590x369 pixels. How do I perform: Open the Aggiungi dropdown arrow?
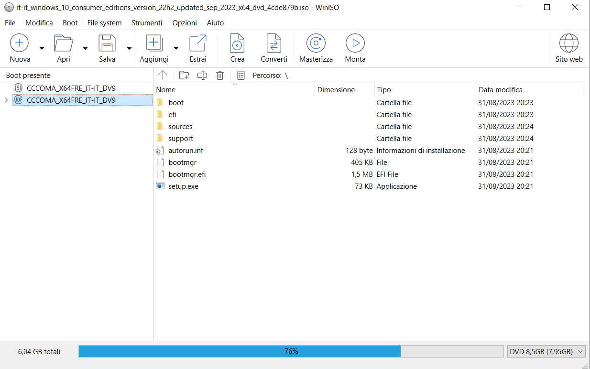coord(176,48)
